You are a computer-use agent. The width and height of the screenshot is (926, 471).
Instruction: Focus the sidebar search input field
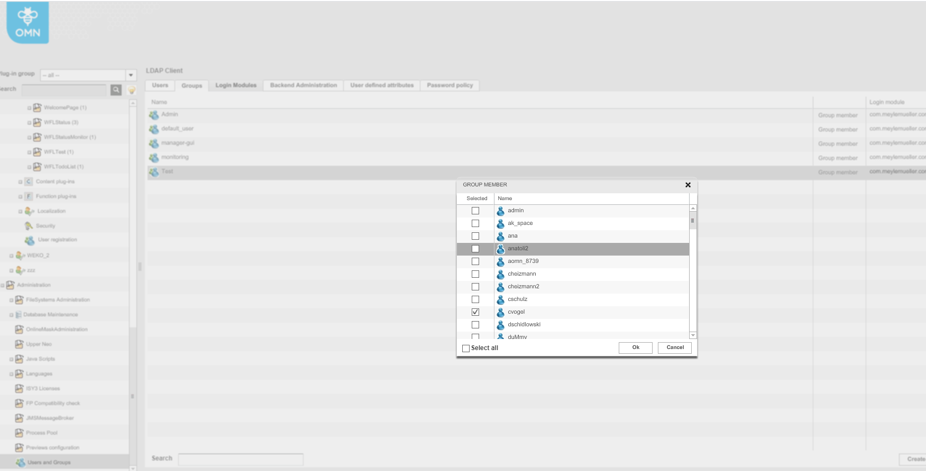[x=64, y=90]
